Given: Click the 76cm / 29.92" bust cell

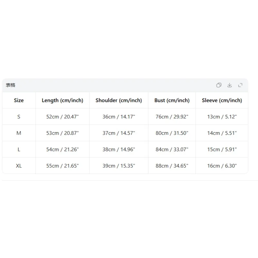Looking at the screenshot, I should pyautogui.click(x=172, y=117).
